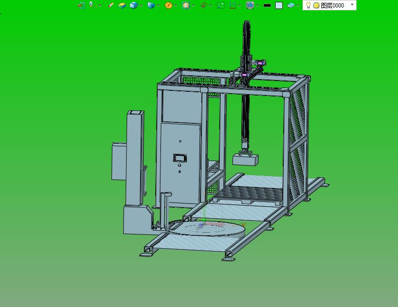This screenshot has width=398, height=307.
Task: Expand the rotate icon dropdown arrow
Action: [x=210, y=6]
